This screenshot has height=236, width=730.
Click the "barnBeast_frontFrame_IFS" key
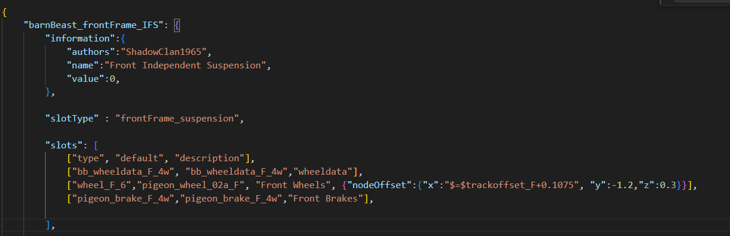pos(95,25)
